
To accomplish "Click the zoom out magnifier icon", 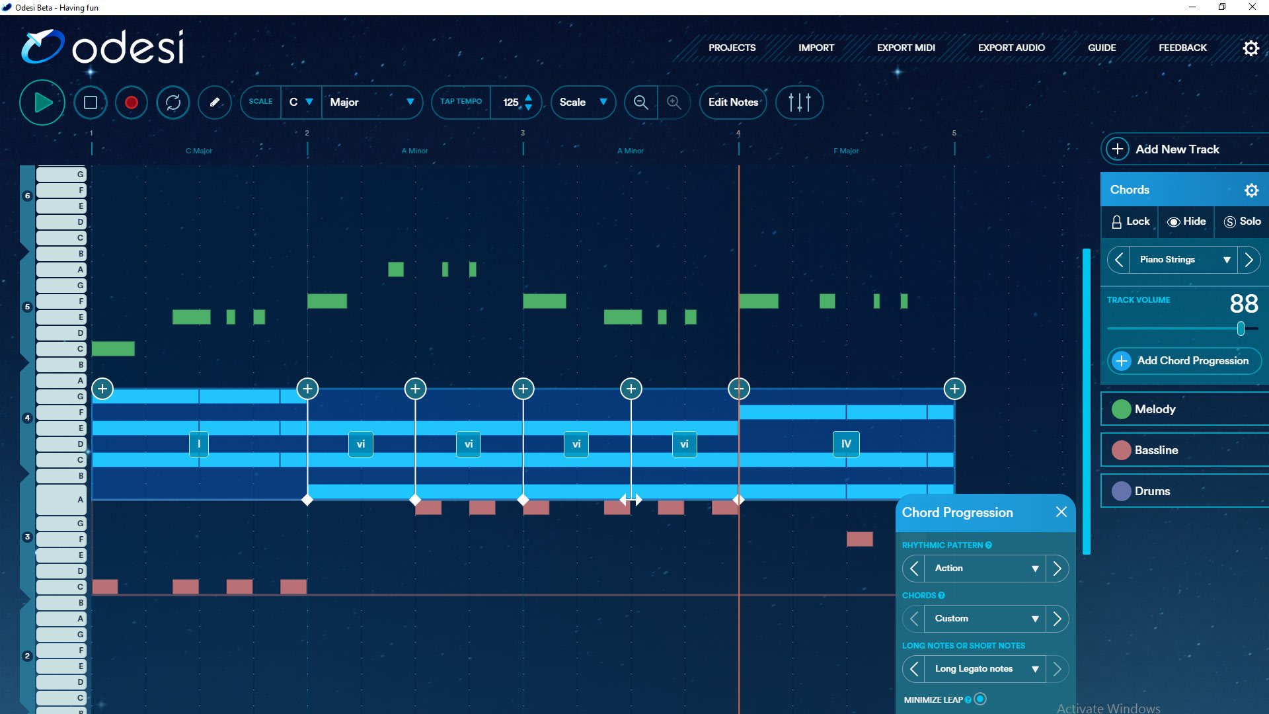I will coord(640,102).
